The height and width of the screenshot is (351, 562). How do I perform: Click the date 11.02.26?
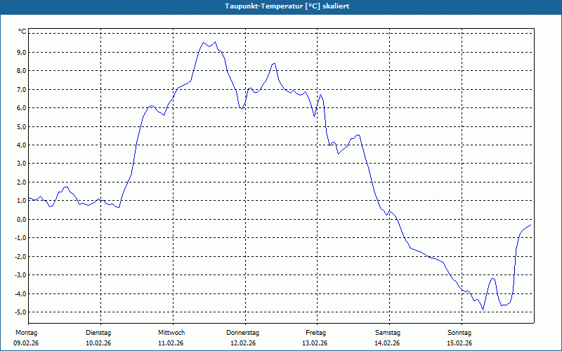pos(171,343)
